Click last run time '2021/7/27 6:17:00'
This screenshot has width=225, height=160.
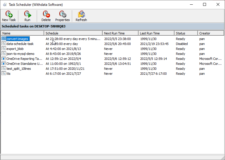click(x=153, y=74)
